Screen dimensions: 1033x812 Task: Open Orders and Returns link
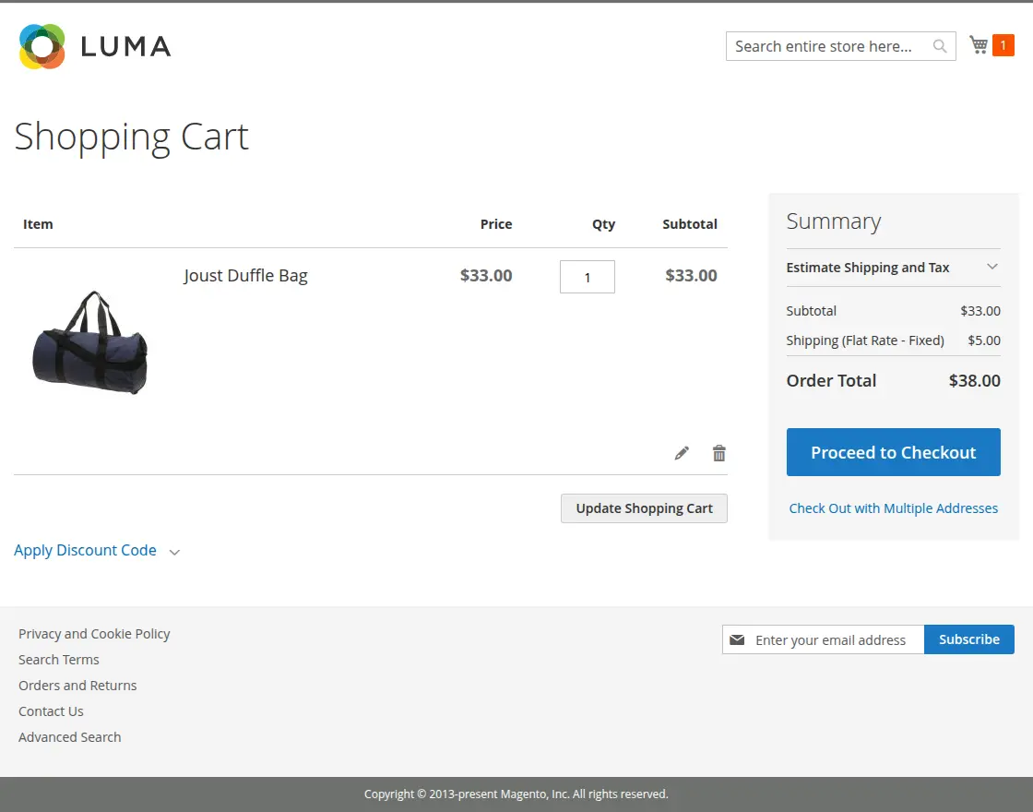(77, 686)
